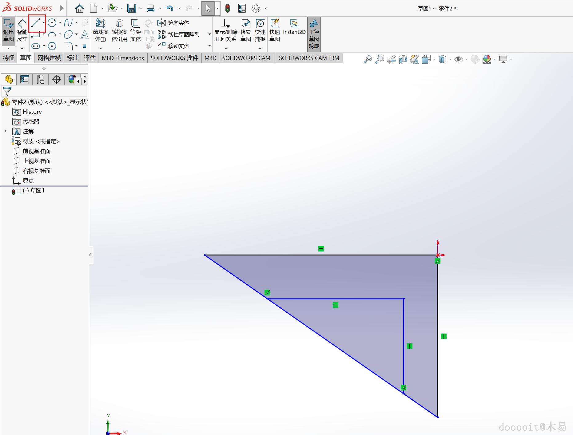Click the Convert Entities cube icon
The height and width of the screenshot is (435, 573).
(119, 23)
